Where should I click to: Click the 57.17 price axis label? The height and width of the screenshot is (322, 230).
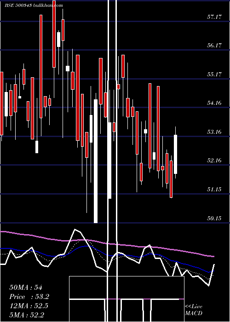(214, 17)
